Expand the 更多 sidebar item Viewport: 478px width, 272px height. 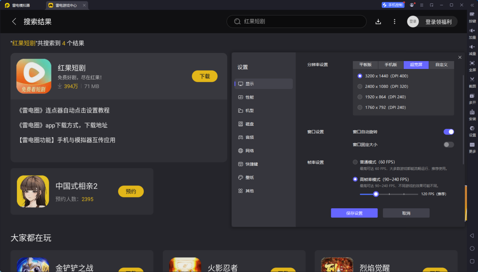472,148
